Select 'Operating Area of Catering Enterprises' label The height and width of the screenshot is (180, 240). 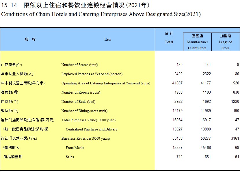(106, 83)
